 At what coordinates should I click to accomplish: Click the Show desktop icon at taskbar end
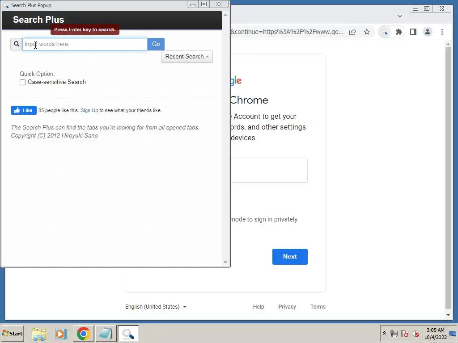coord(453,334)
